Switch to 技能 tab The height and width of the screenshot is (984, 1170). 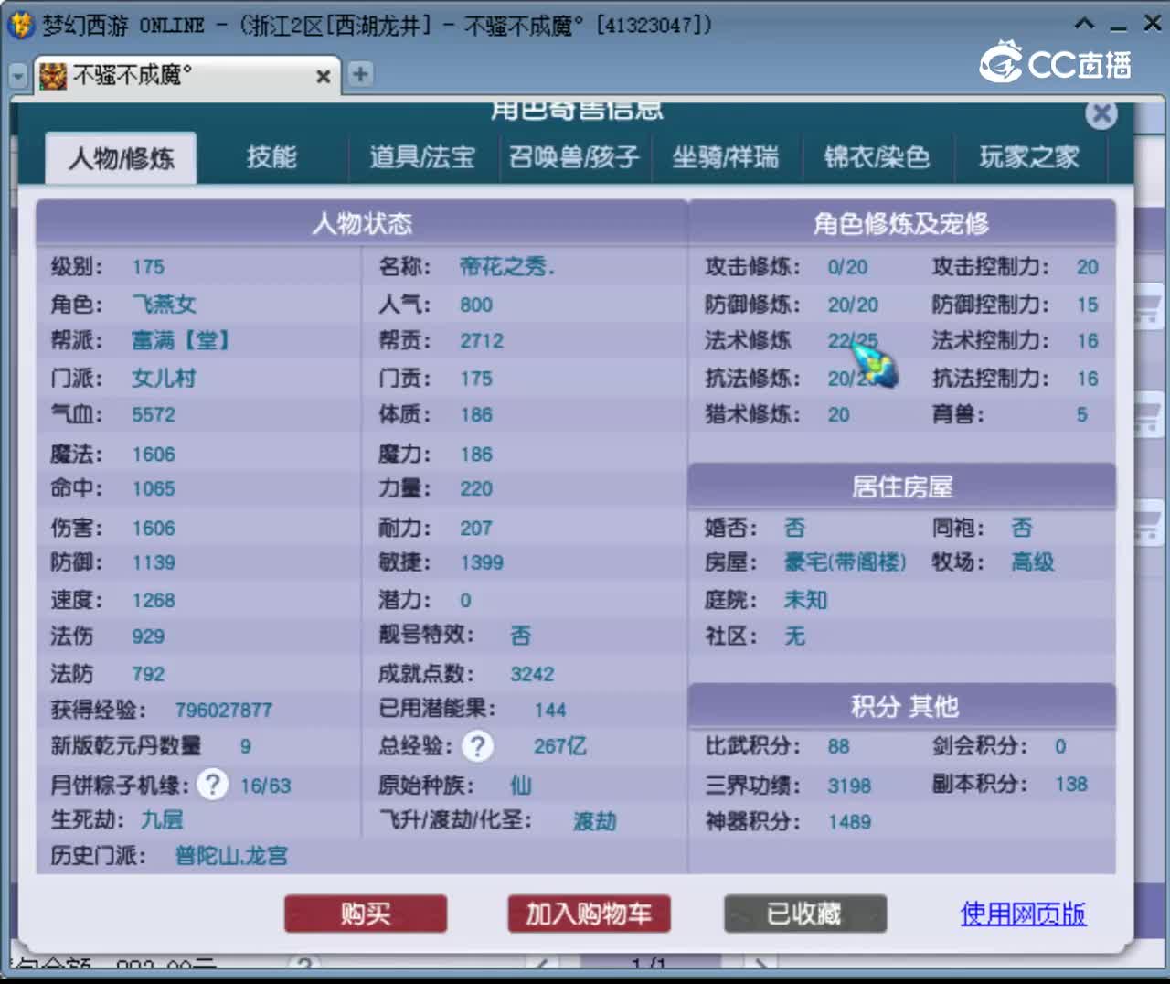[271, 157]
